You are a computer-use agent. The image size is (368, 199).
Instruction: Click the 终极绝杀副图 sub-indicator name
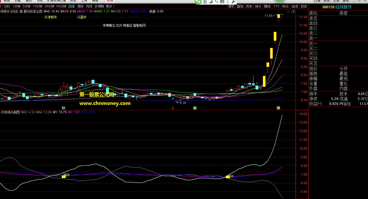[11, 112]
